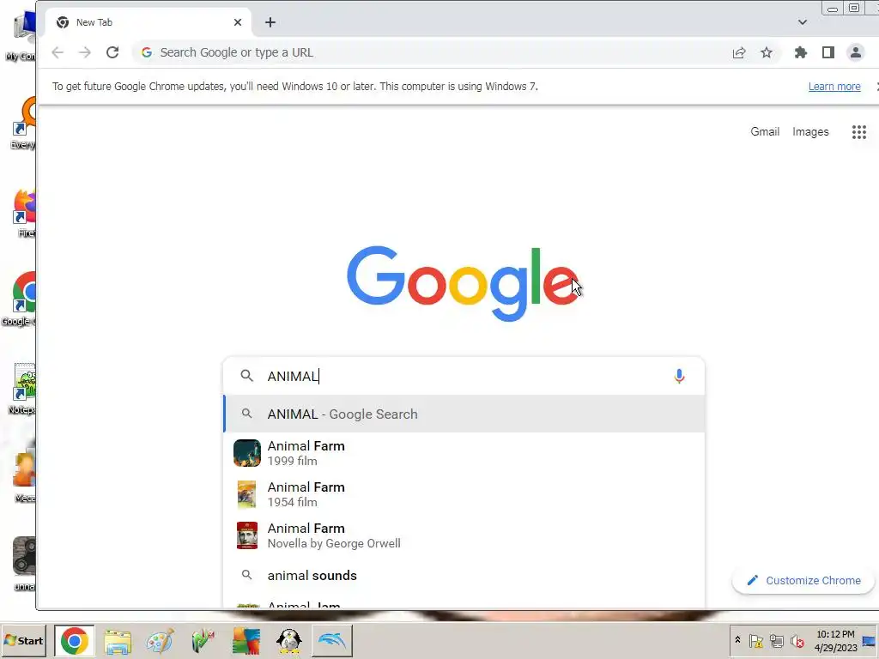Open the Extensions puzzle icon
The image size is (879, 659).
[x=801, y=52]
